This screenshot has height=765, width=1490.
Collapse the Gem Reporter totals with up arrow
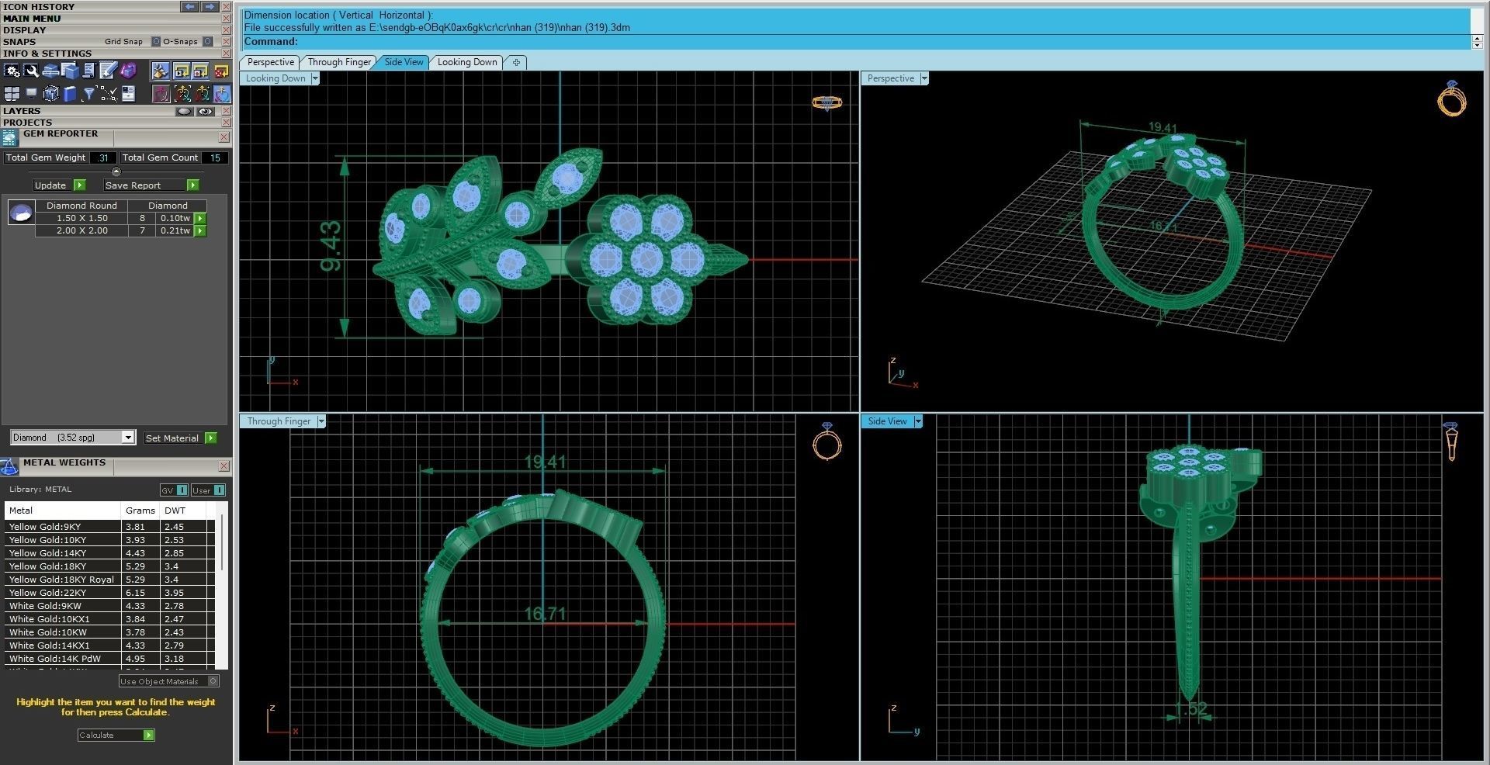pyautogui.click(x=116, y=171)
